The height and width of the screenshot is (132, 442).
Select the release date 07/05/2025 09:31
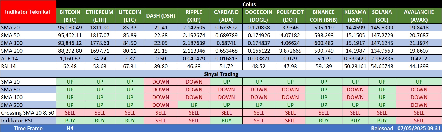coord(419,128)
